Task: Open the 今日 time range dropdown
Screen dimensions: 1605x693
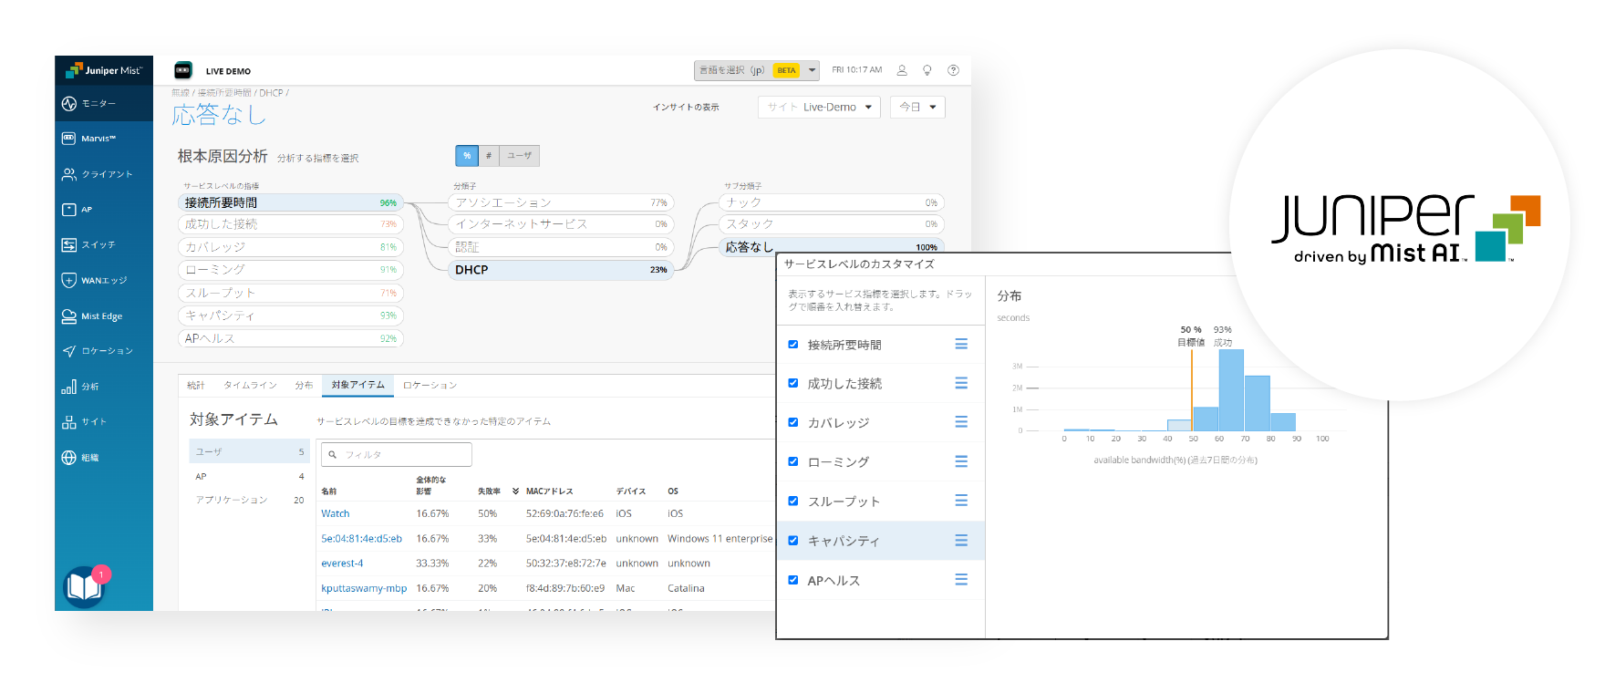Action: (x=917, y=107)
